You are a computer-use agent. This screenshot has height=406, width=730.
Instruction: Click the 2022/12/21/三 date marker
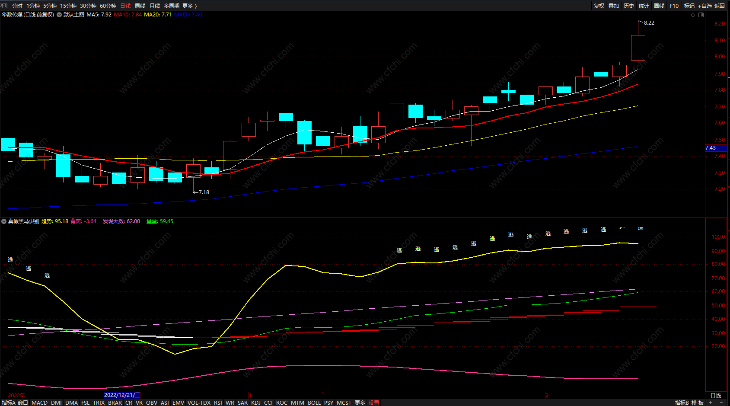click(122, 395)
